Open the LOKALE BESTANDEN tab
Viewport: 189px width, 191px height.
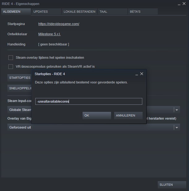pyautogui.click(x=79, y=12)
